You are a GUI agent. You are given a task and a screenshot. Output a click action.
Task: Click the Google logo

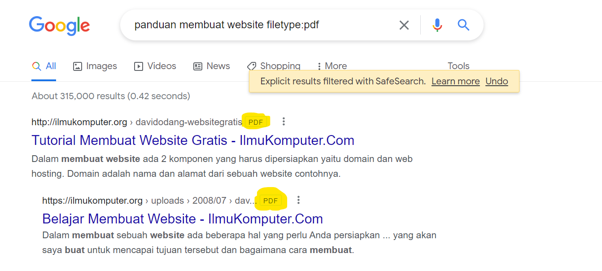pos(60,25)
